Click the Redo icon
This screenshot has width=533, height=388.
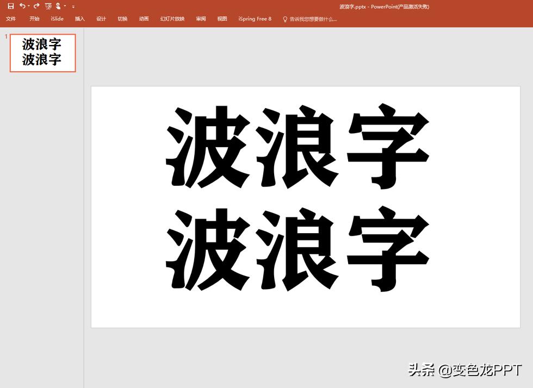(x=35, y=6)
